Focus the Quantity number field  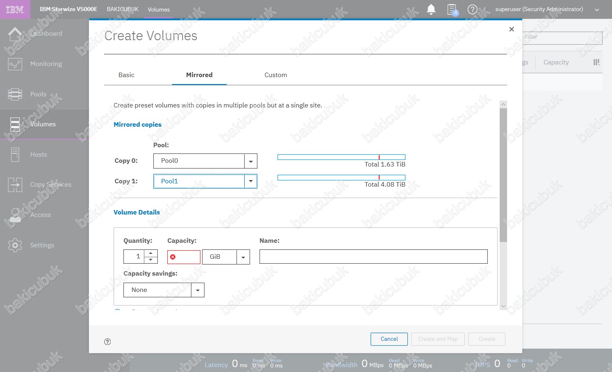pyautogui.click(x=134, y=257)
